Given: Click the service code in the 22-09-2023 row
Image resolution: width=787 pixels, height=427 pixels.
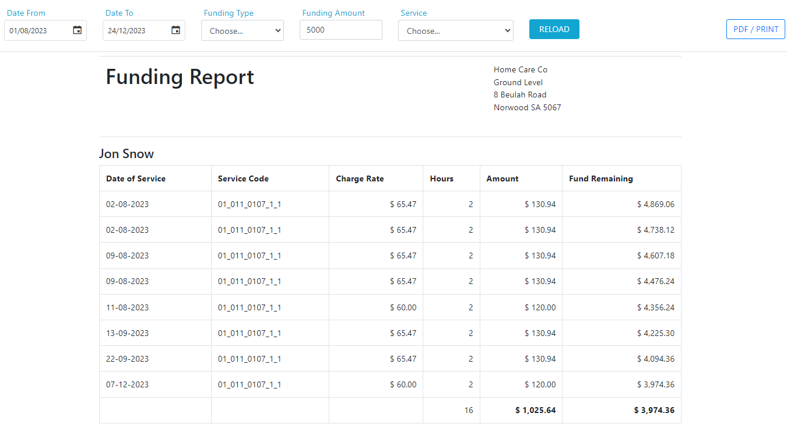Looking at the screenshot, I should [250, 359].
